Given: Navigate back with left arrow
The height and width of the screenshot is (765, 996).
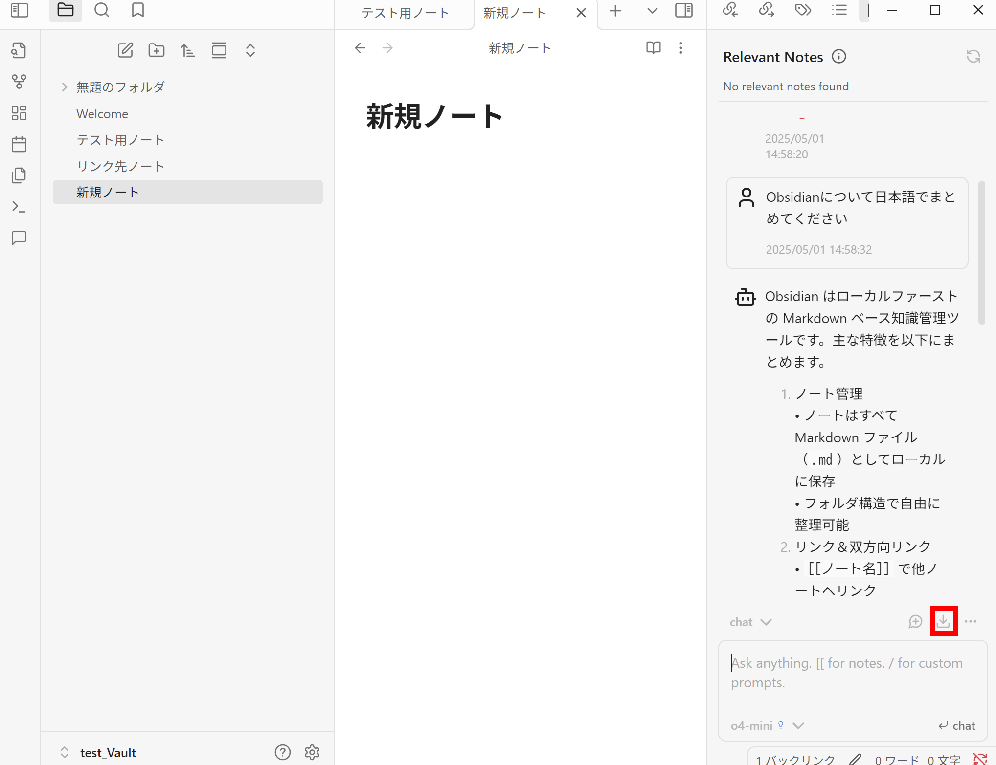Looking at the screenshot, I should pos(360,48).
